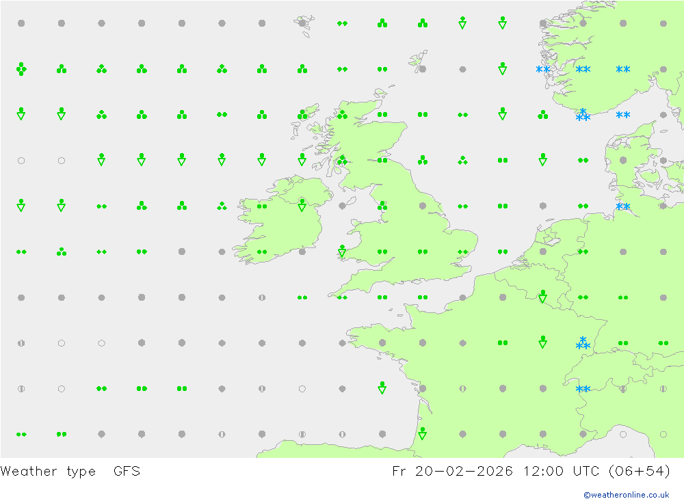Select the double snowflake in the Skagerrak strait
Viewport: 684px width, 501px height.
[x=623, y=115]
